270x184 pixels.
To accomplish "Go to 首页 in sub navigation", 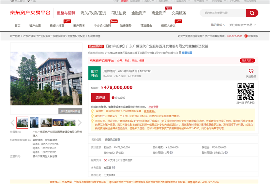I will [18, 25].
